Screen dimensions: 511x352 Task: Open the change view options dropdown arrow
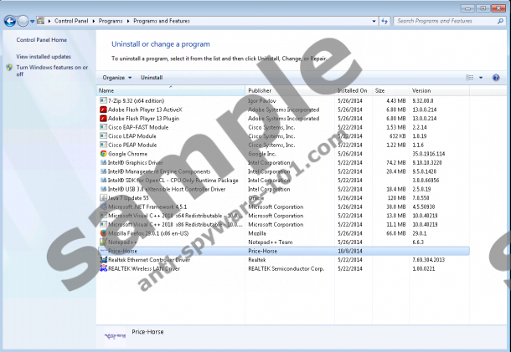coord(481,77)
